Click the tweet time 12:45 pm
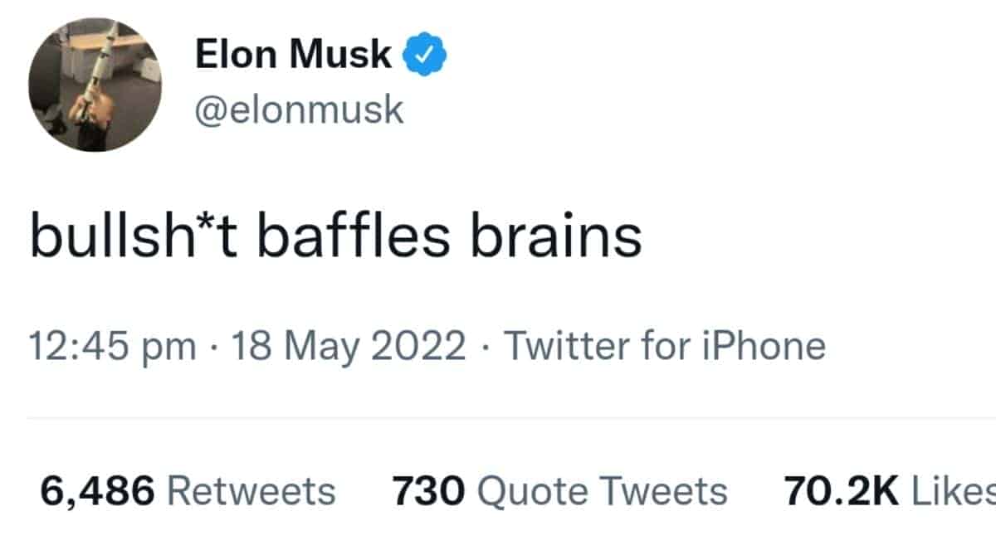 tap(112, 346)
